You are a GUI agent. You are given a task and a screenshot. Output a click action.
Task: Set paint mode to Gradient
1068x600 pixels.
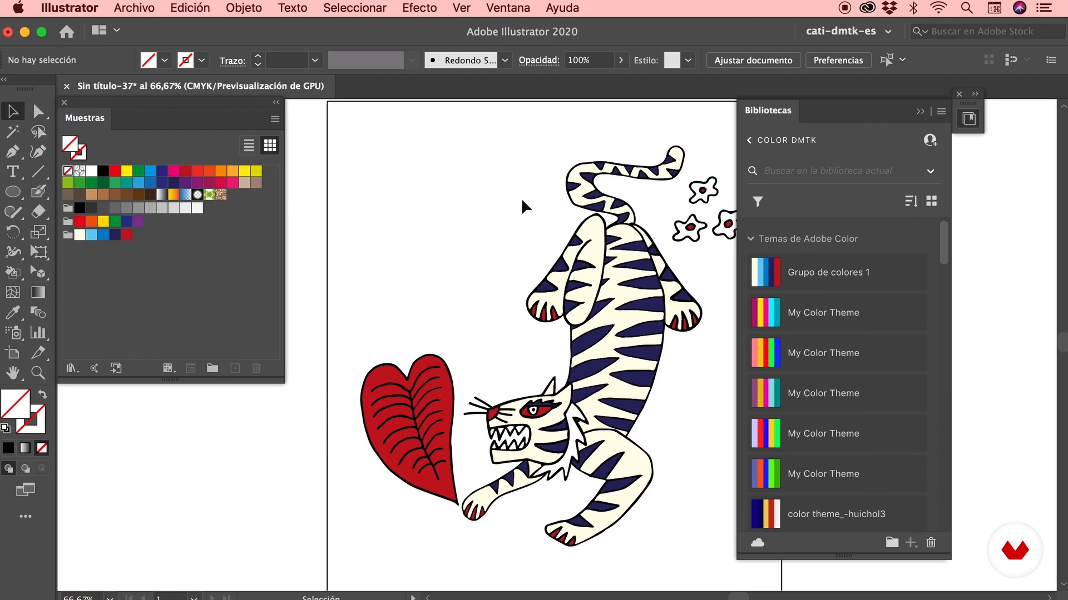pyautogui.click(x=25, y=448)
